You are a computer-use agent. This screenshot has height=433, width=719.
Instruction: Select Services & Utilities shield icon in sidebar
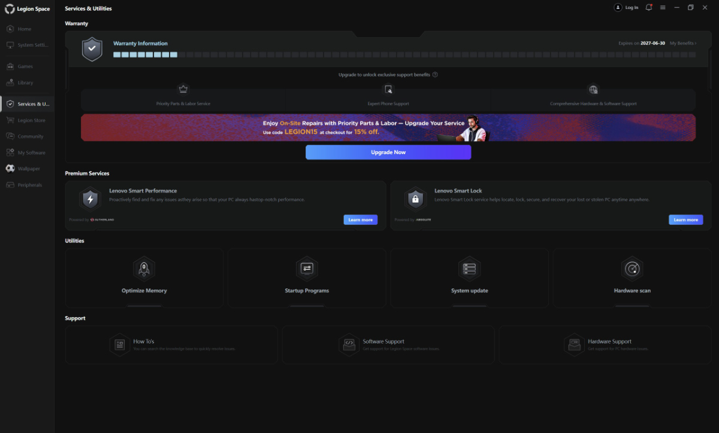coord(10,104)
